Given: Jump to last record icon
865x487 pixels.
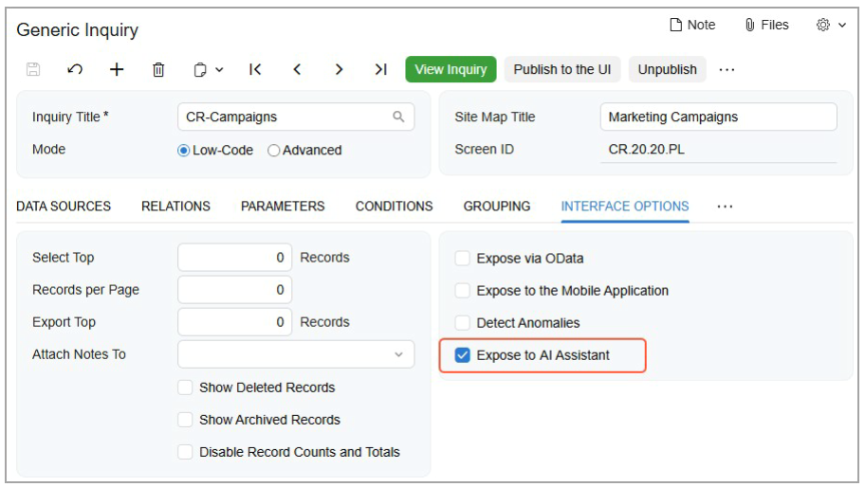Looking at the screenshot, I should [x=380, y=69].
